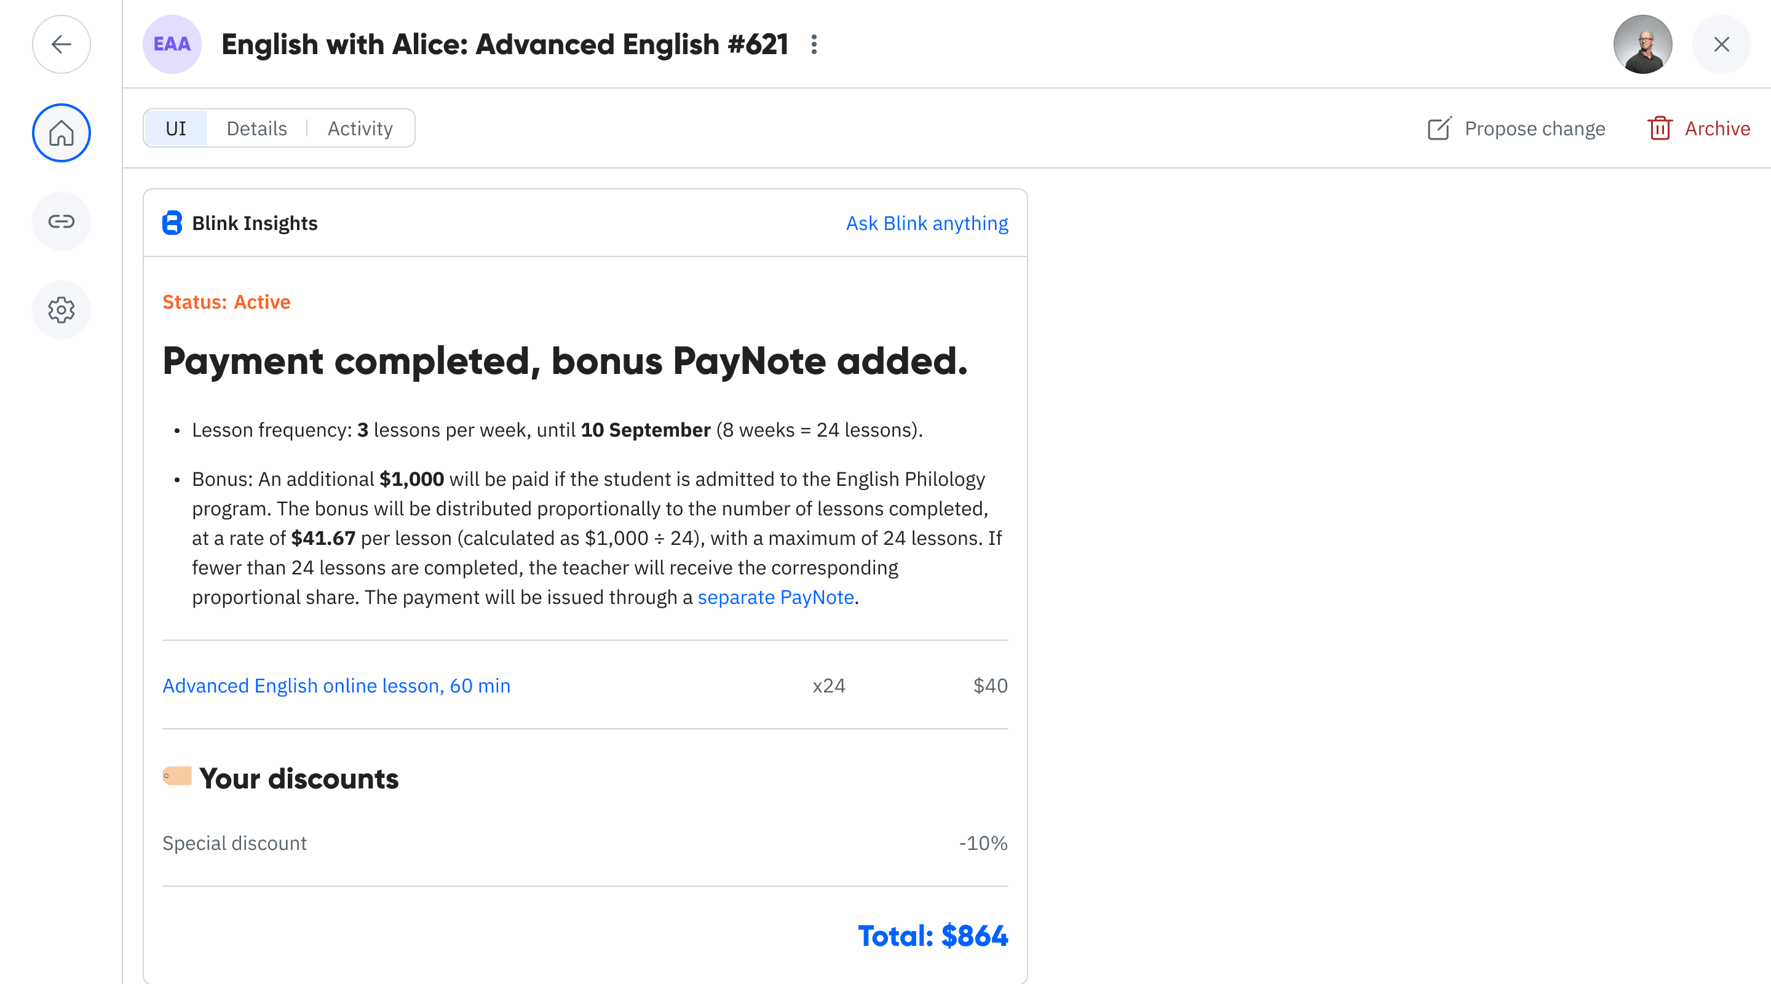Switch to the Details tab

[256, 129]
